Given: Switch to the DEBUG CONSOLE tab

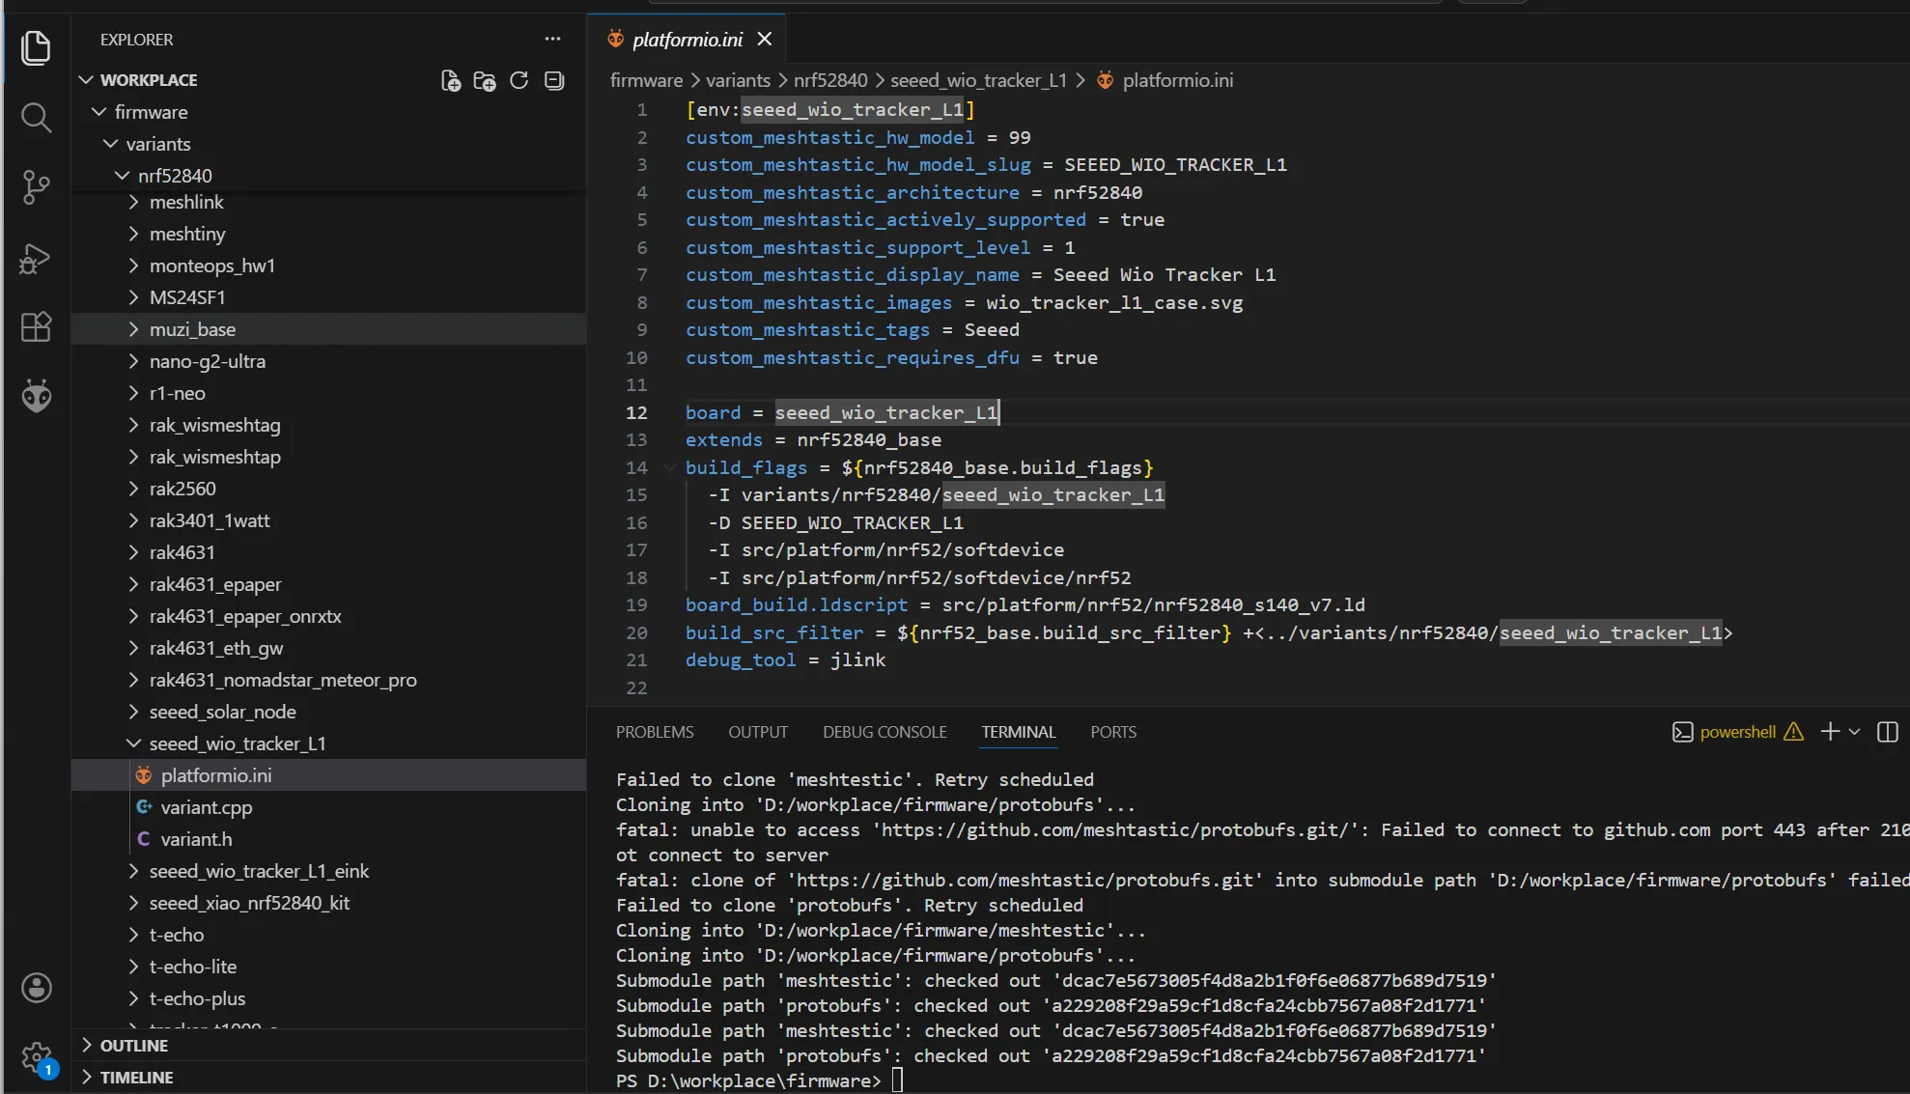Looking at the screenshot, I should tap(885, 732).
